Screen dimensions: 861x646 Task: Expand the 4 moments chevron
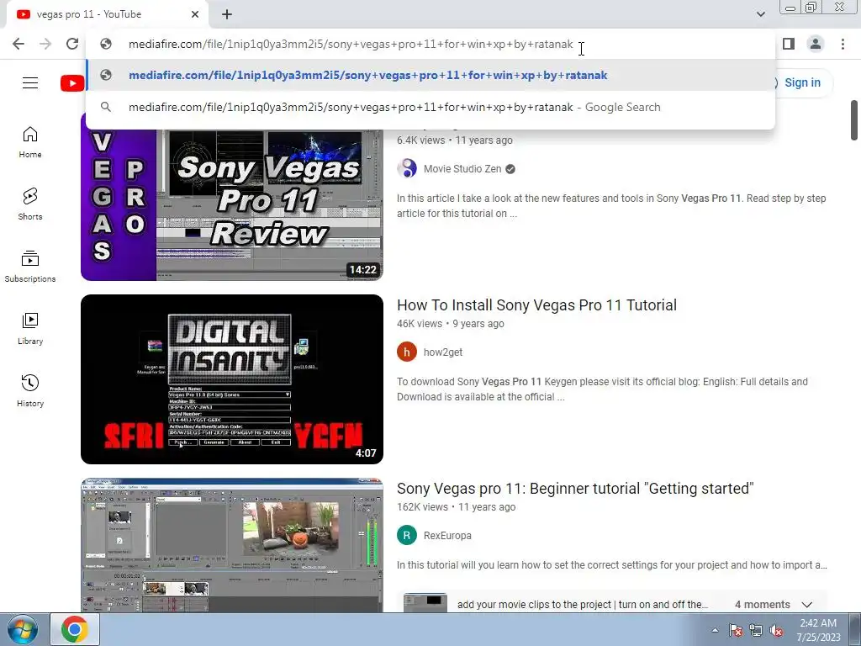[806, 604]
